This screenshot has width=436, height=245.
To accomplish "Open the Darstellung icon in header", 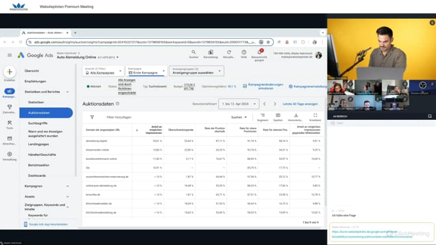I will pyautogui.click(x=211, y=52).
